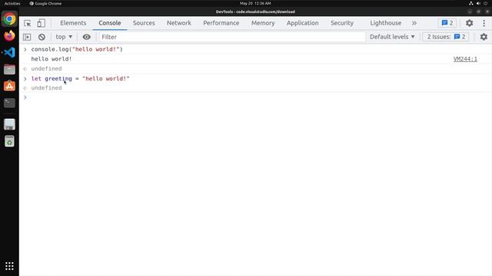Viewport: 492px width, 276px height.
Task: Open the power icon in system tray
Action: pyautogui.click(x=485, y=3)
